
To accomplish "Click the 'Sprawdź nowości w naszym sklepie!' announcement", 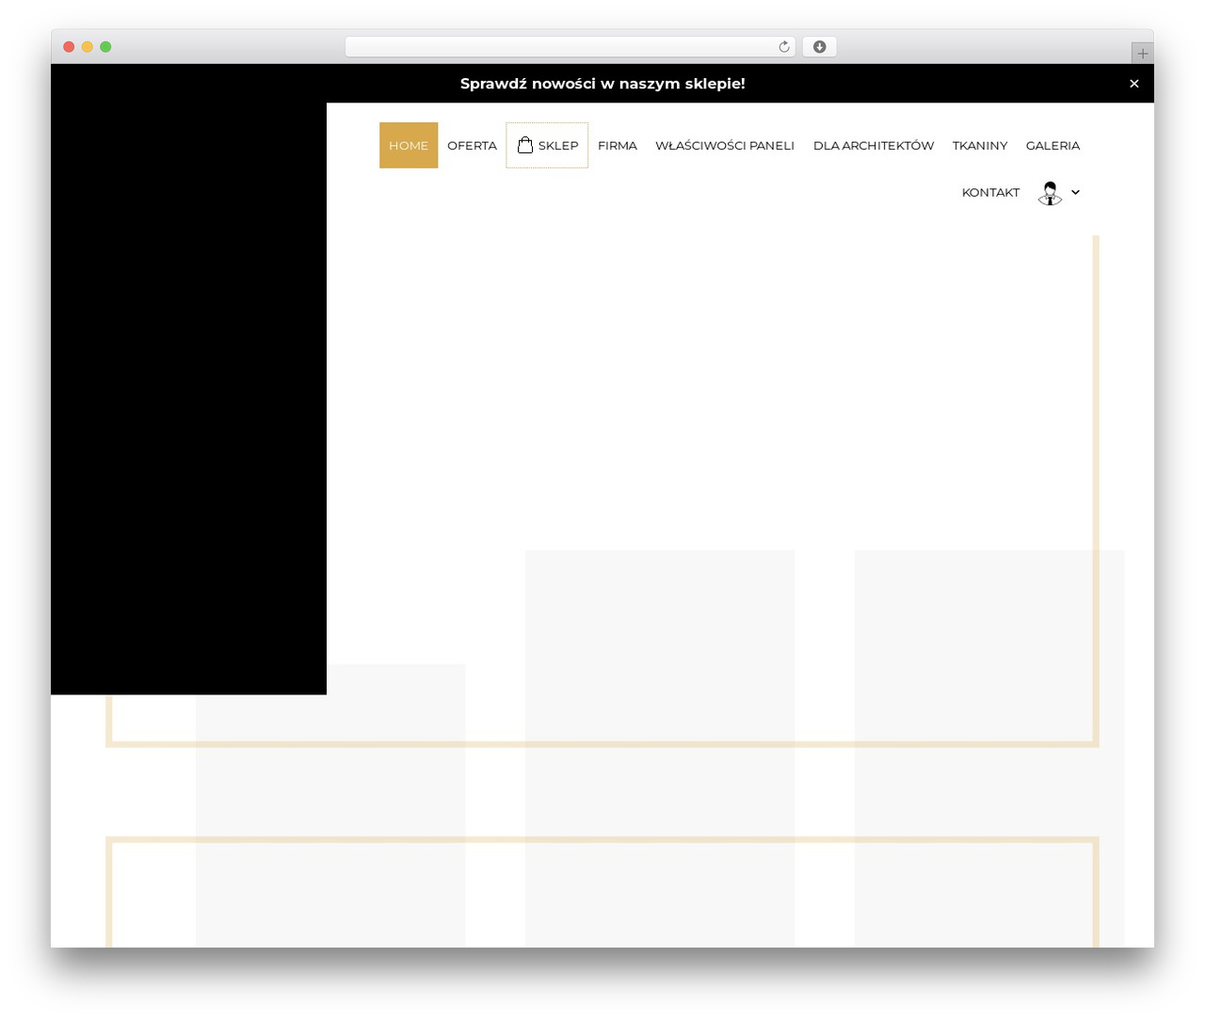I will coord(602,84).
